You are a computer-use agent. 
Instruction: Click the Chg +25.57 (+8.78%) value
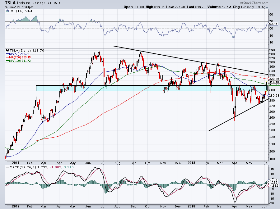point(249,7)
